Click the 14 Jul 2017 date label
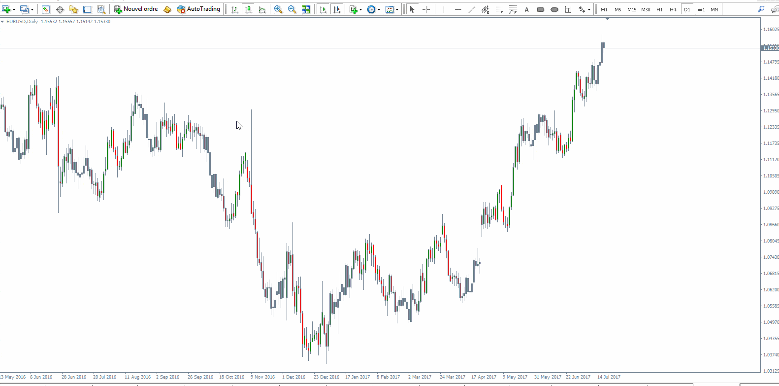 609,377
